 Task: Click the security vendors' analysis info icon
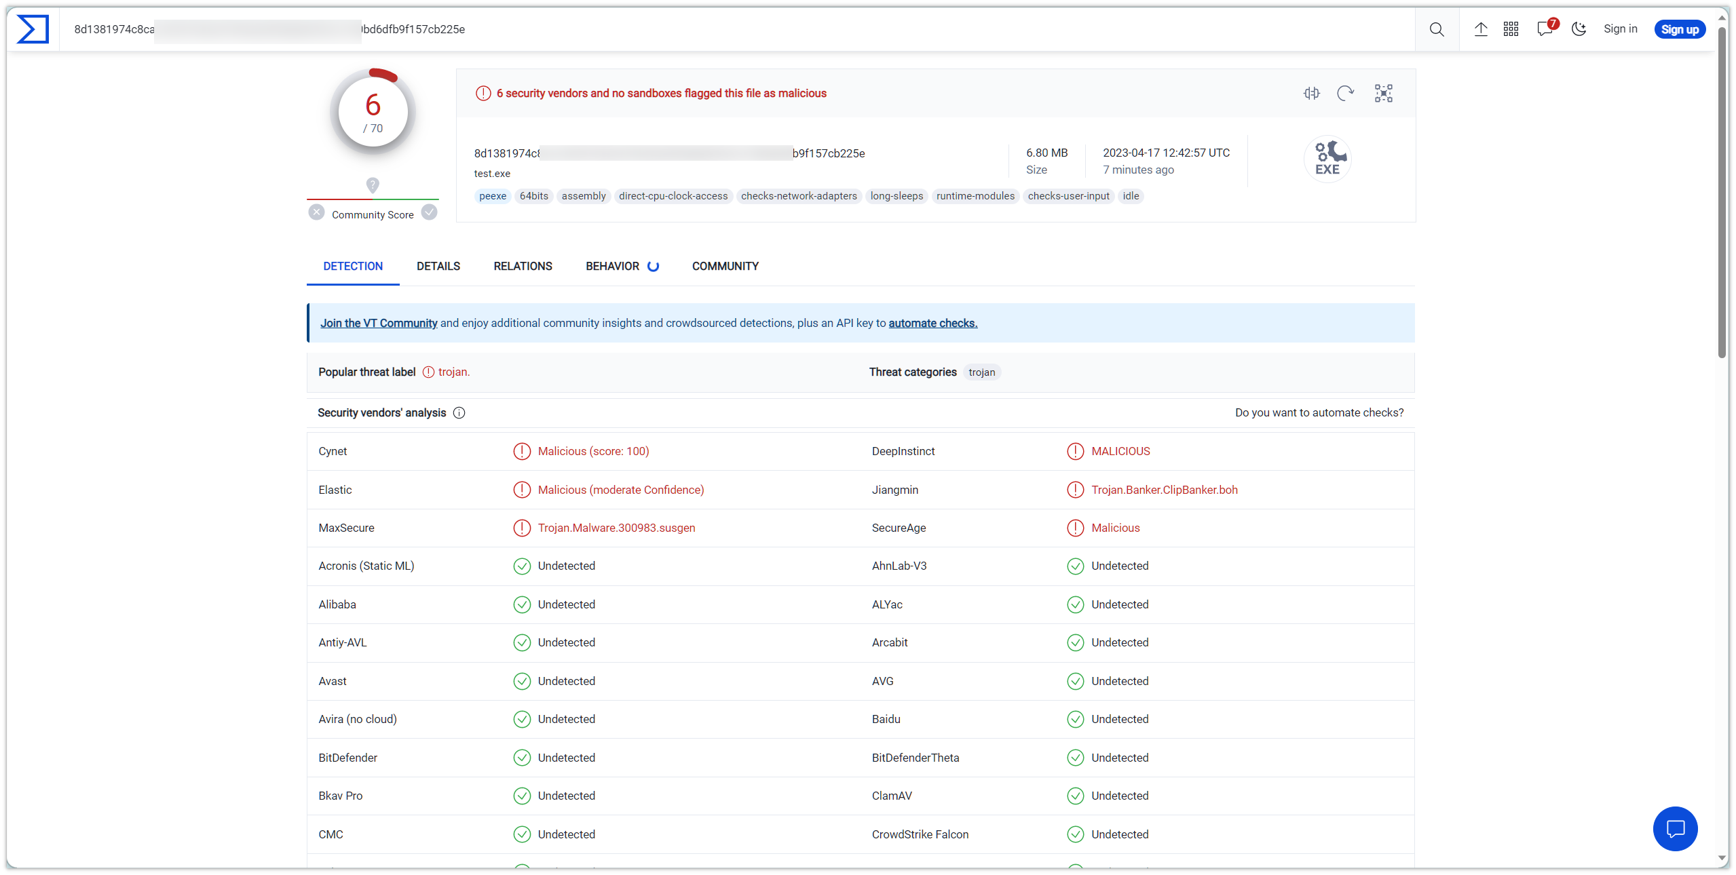click(459, 413)
